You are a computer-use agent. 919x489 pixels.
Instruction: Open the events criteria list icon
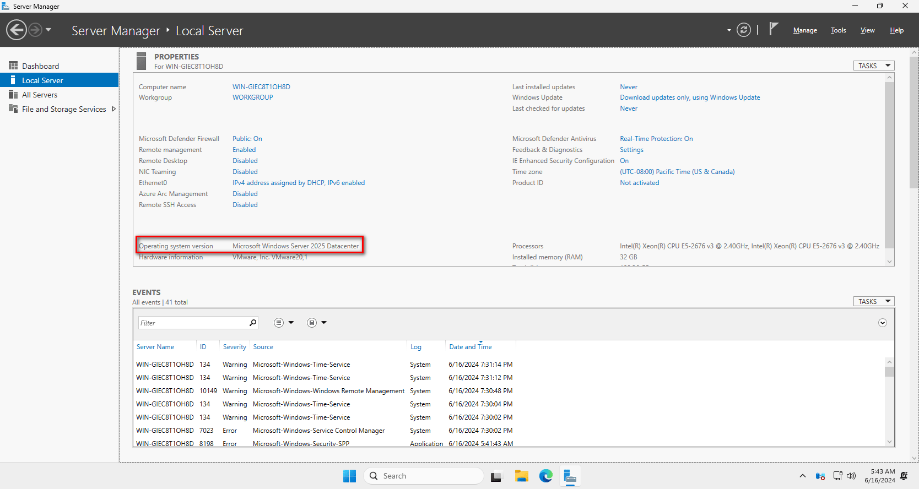[279, 323]
